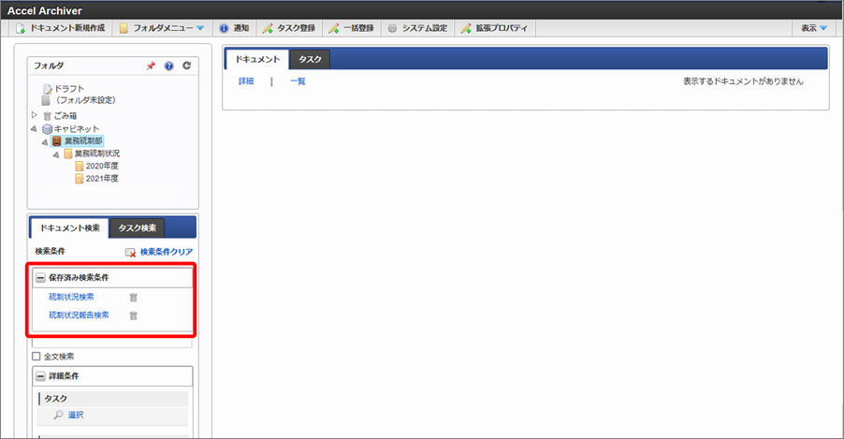Viewport: 844px width, 439px height.
Task: Open 一括登録 in the toolbar
Action: pos(352,28)
